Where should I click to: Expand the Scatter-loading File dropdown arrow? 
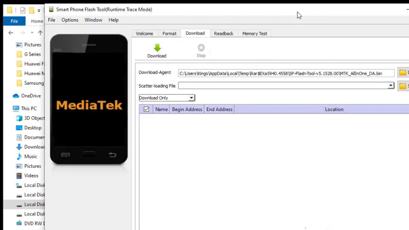pyautogui.click(x=390, y=86)
